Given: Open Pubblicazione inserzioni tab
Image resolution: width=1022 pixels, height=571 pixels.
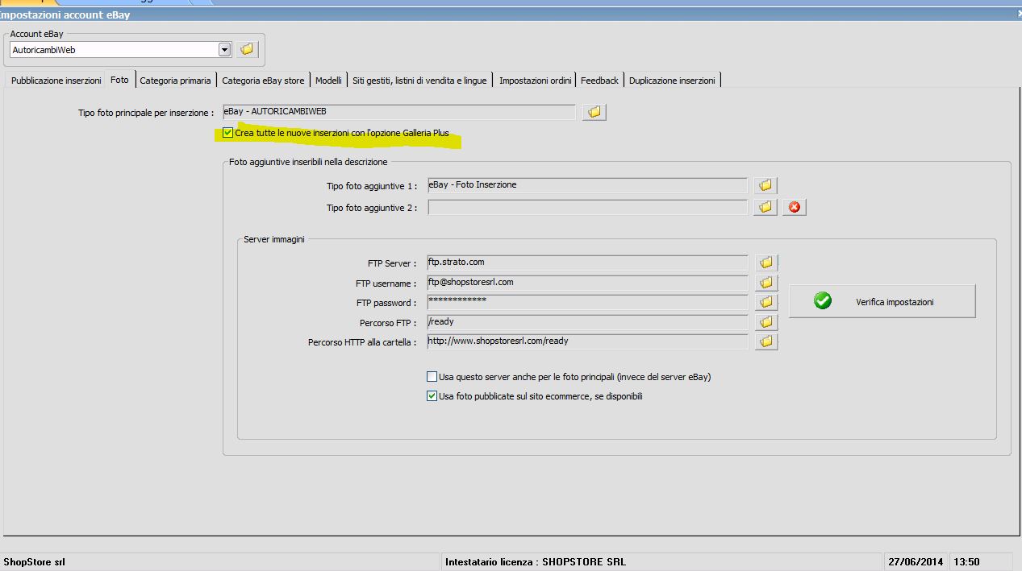Looking at the screenshot, I should pos(56,81).
